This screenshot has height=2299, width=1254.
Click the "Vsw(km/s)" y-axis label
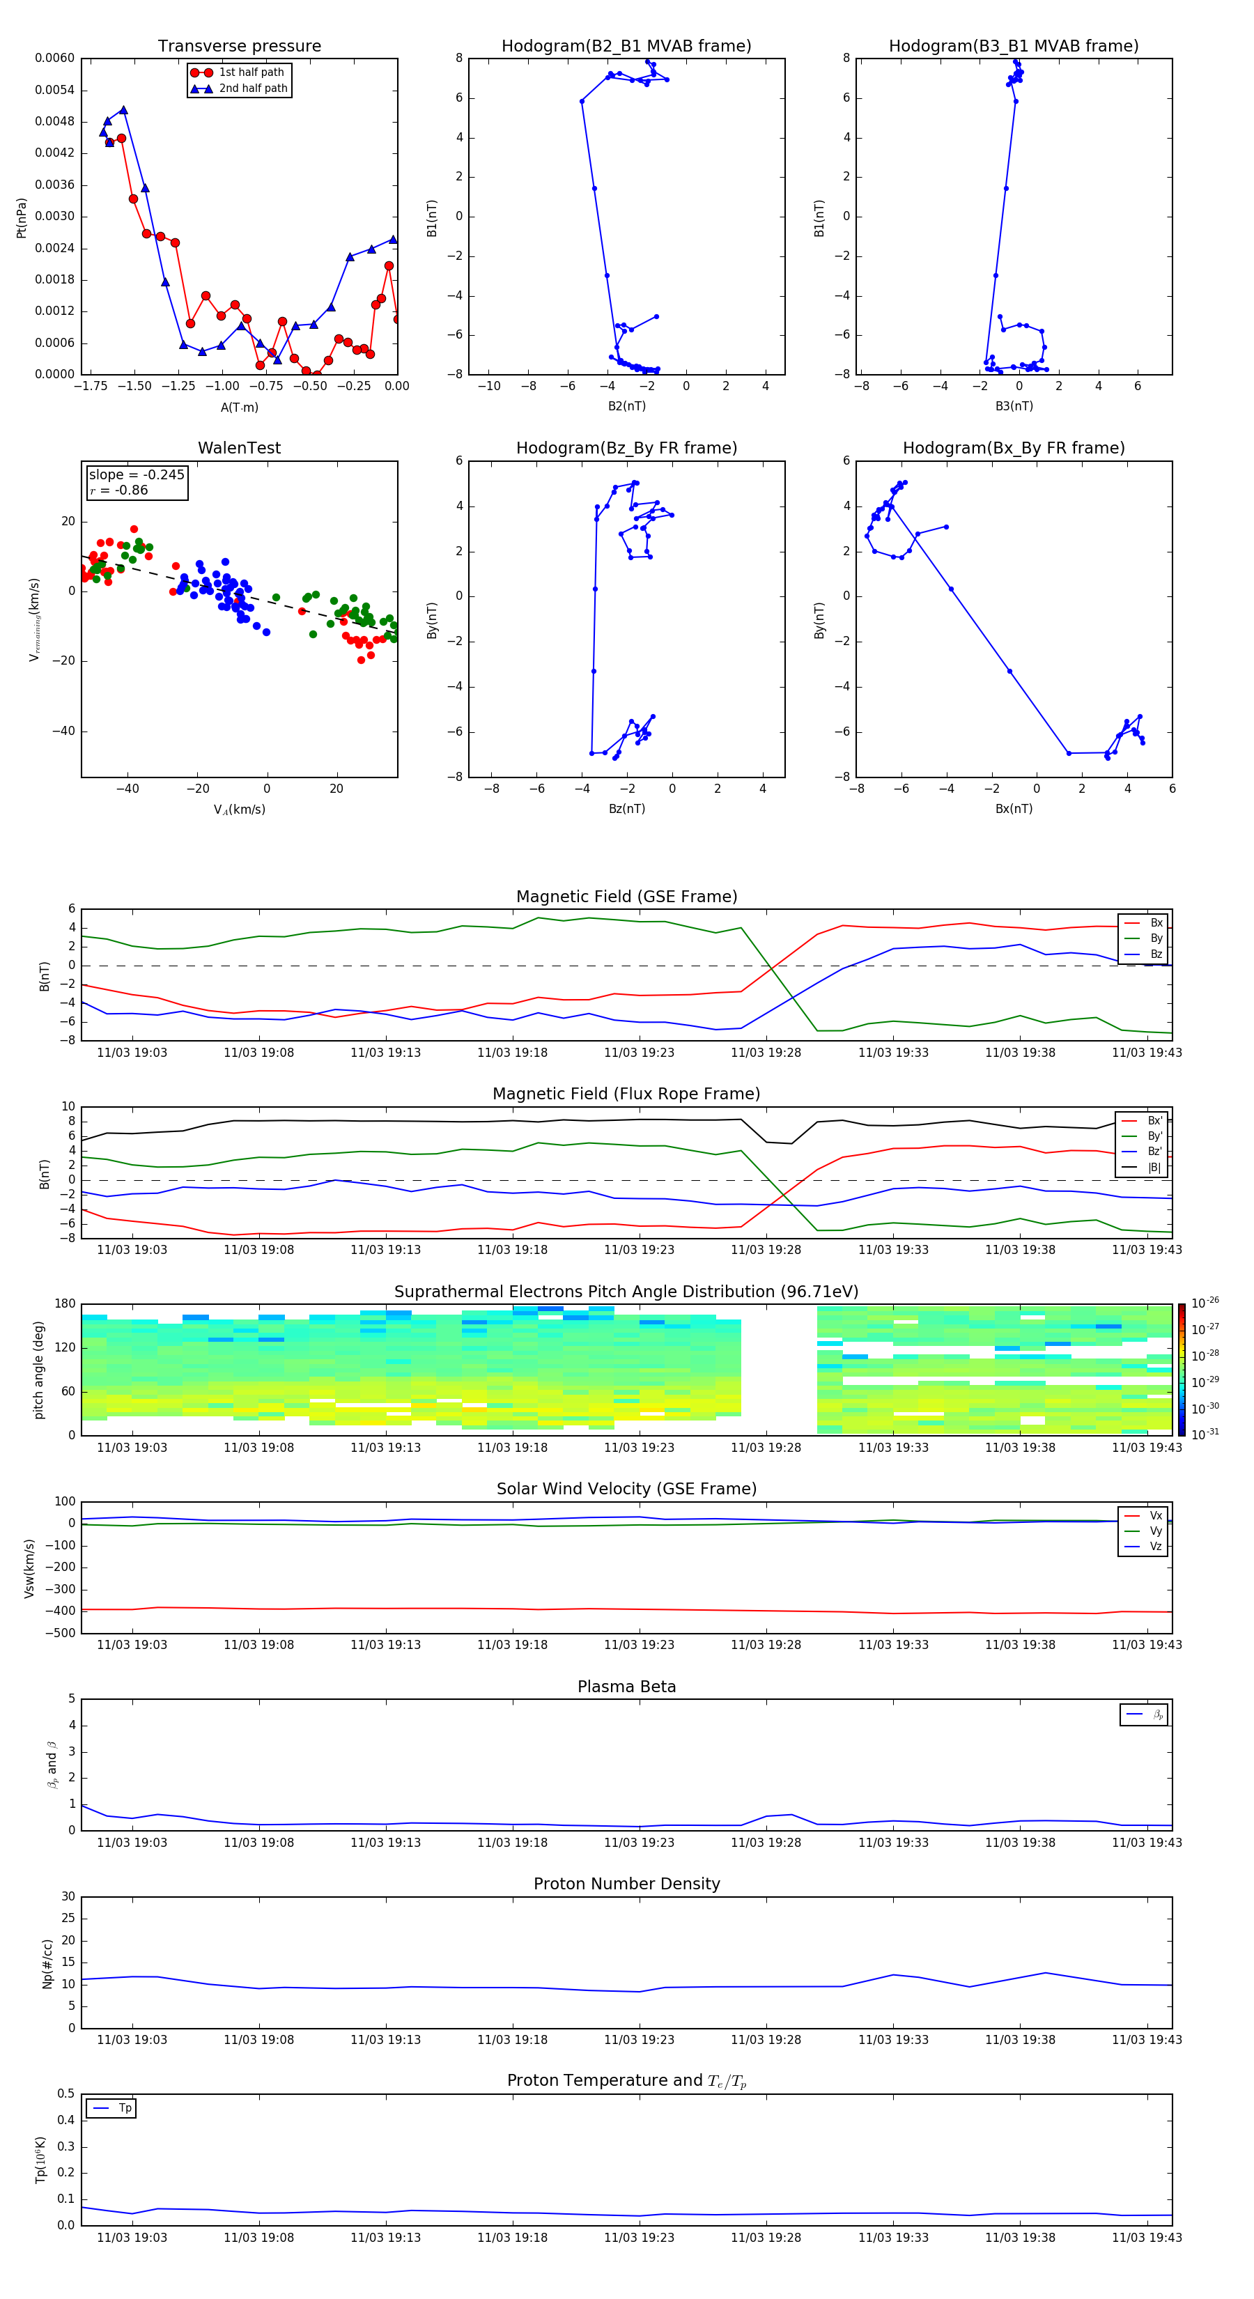point(29,1568)
